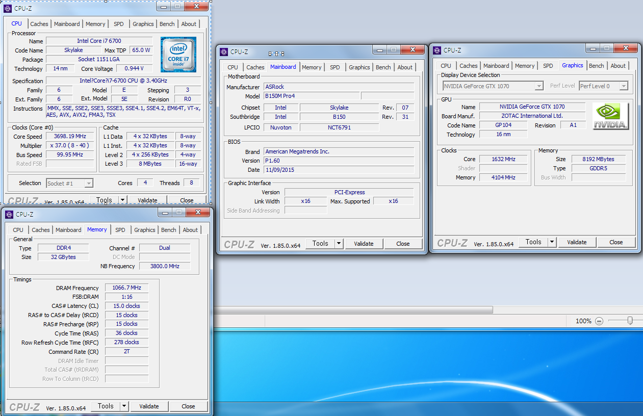
Task: Open the Tools dropdown arrow in the GPU window
Action: (x=552, y=242)
